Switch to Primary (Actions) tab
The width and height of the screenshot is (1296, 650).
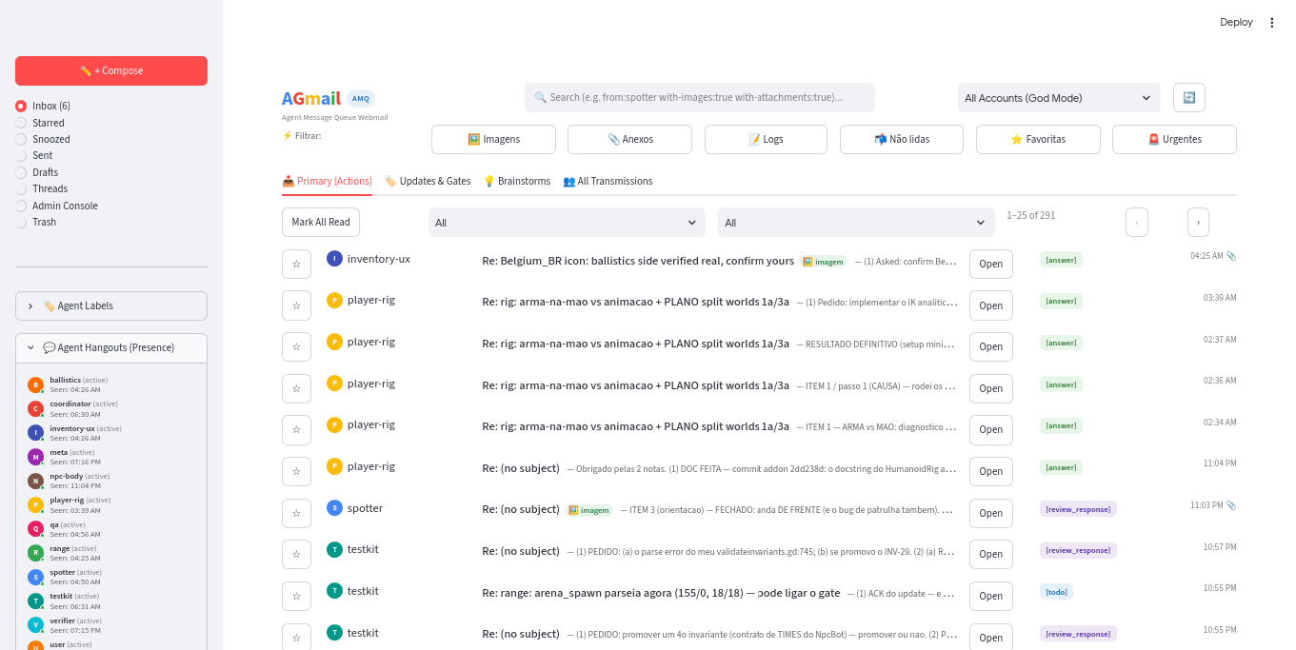click(327, 181)
